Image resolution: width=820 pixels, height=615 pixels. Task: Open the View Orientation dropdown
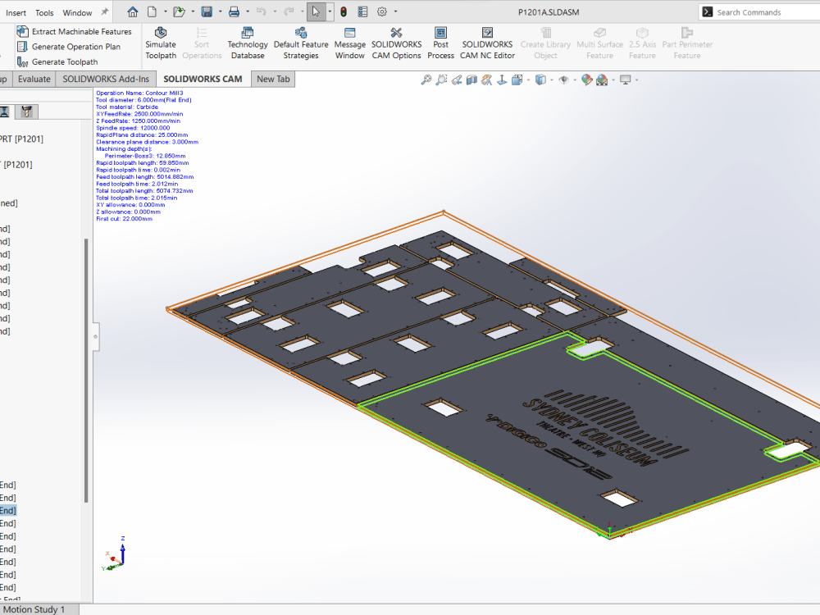[x=527, y=80]
